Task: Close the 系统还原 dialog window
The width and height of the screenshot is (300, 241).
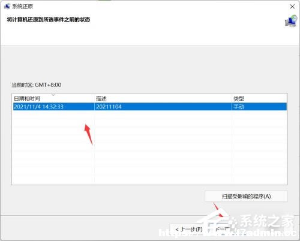Action: [x=292, y=7]
